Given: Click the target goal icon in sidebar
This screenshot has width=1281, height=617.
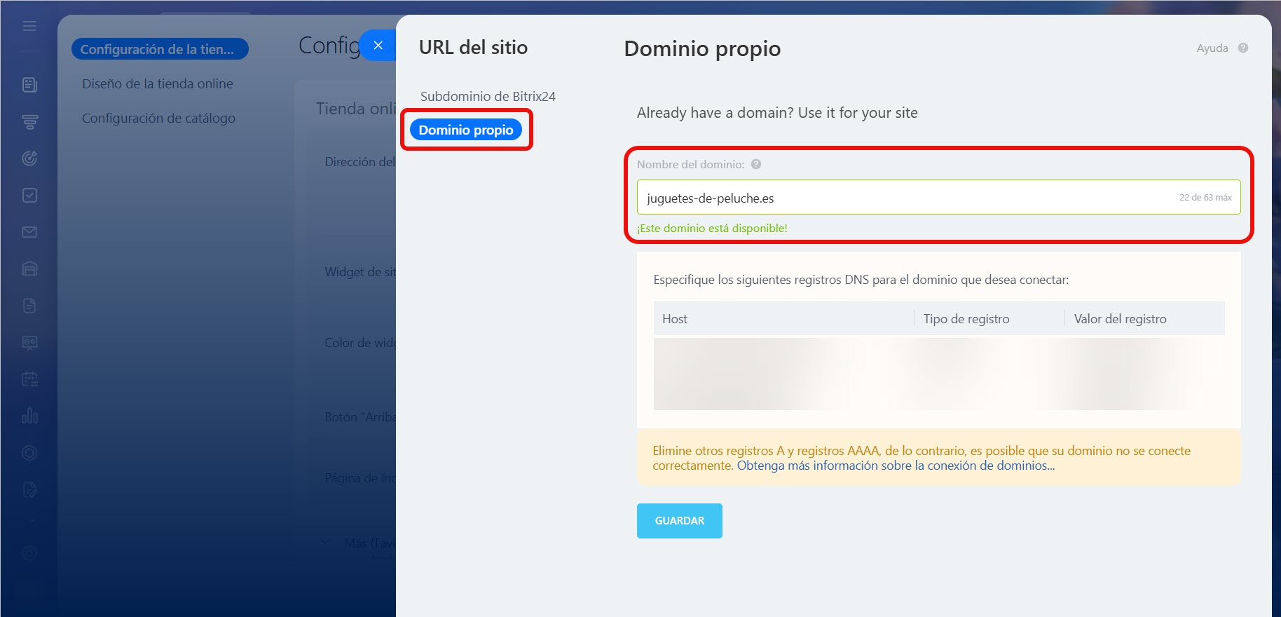Looking at the screenshot, I should click(29, 158).
